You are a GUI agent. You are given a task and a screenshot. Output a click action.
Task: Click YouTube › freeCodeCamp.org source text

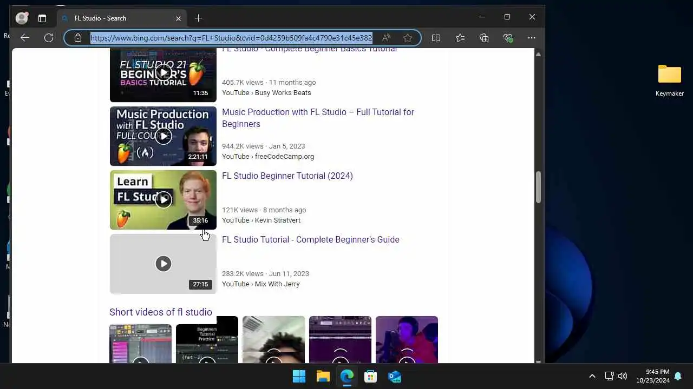(x=268, y=157)
